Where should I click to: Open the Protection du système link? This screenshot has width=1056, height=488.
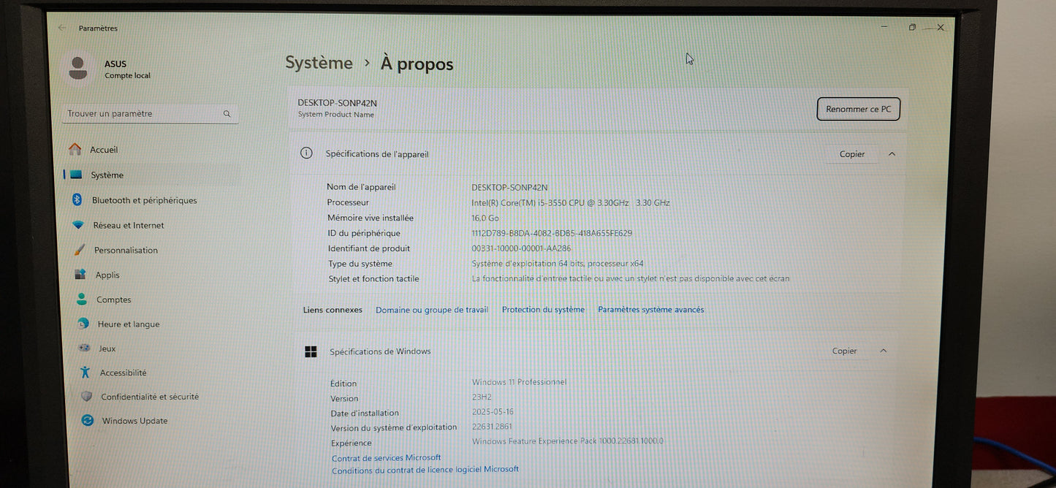(543, 310)
